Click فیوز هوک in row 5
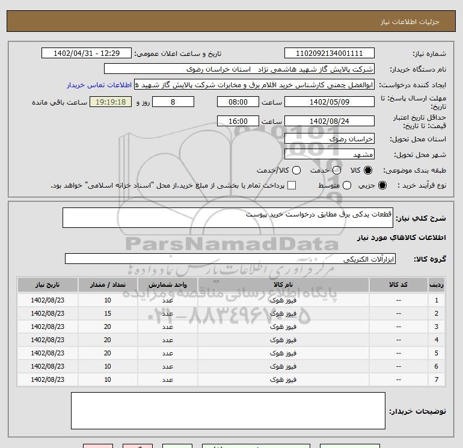The width and height of the screenshot is (463, 448). [x=283, y=353]
